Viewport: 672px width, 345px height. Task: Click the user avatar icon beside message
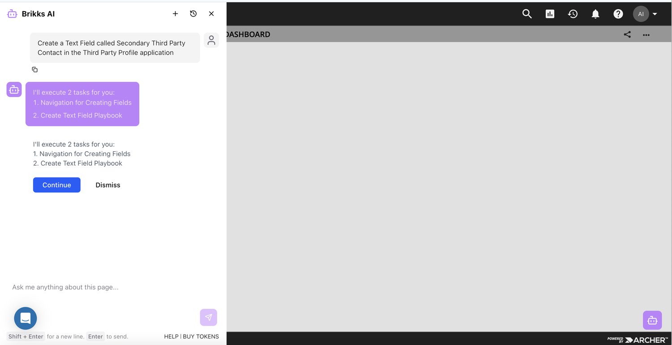coord(211,40)
